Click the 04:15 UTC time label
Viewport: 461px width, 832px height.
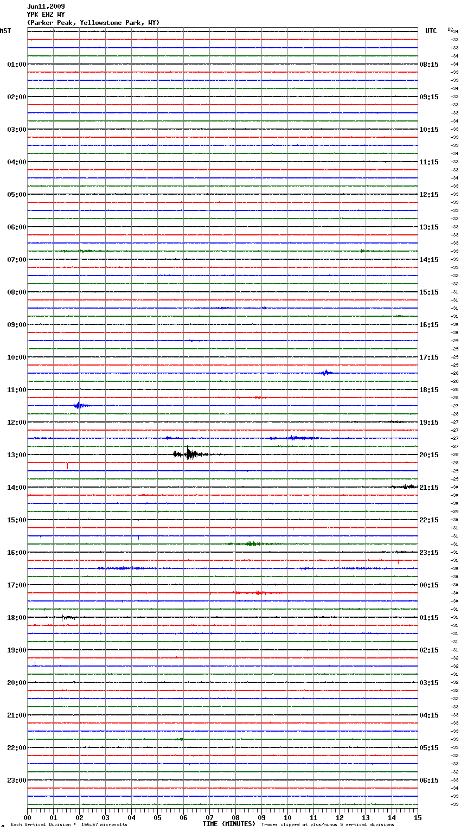click(x=429, y=715)
